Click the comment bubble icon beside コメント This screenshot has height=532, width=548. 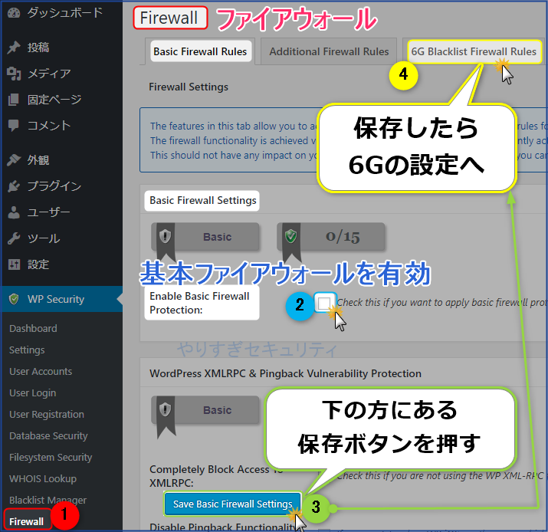point(14,126)
